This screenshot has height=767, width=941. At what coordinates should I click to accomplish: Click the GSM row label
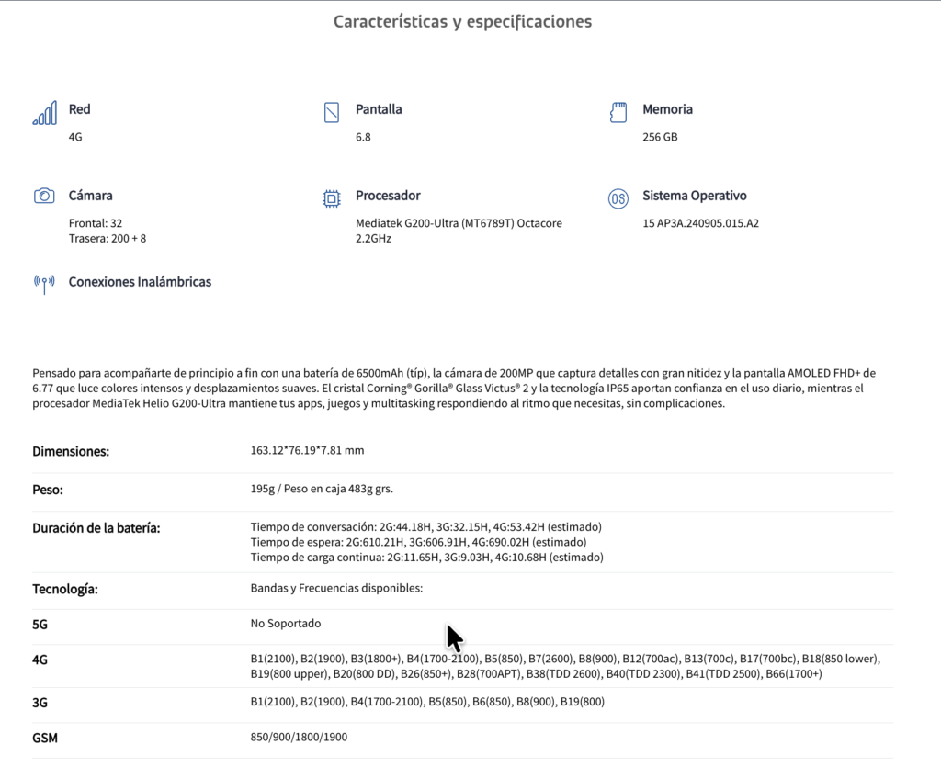(46, 738)
